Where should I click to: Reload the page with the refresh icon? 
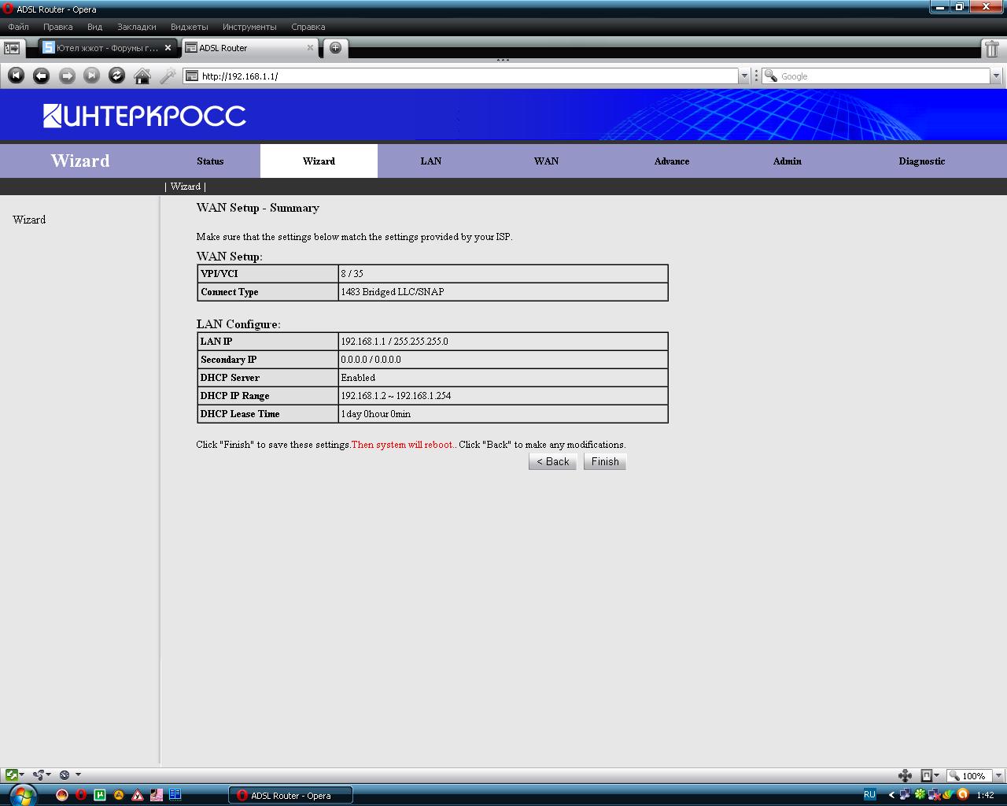116,76
